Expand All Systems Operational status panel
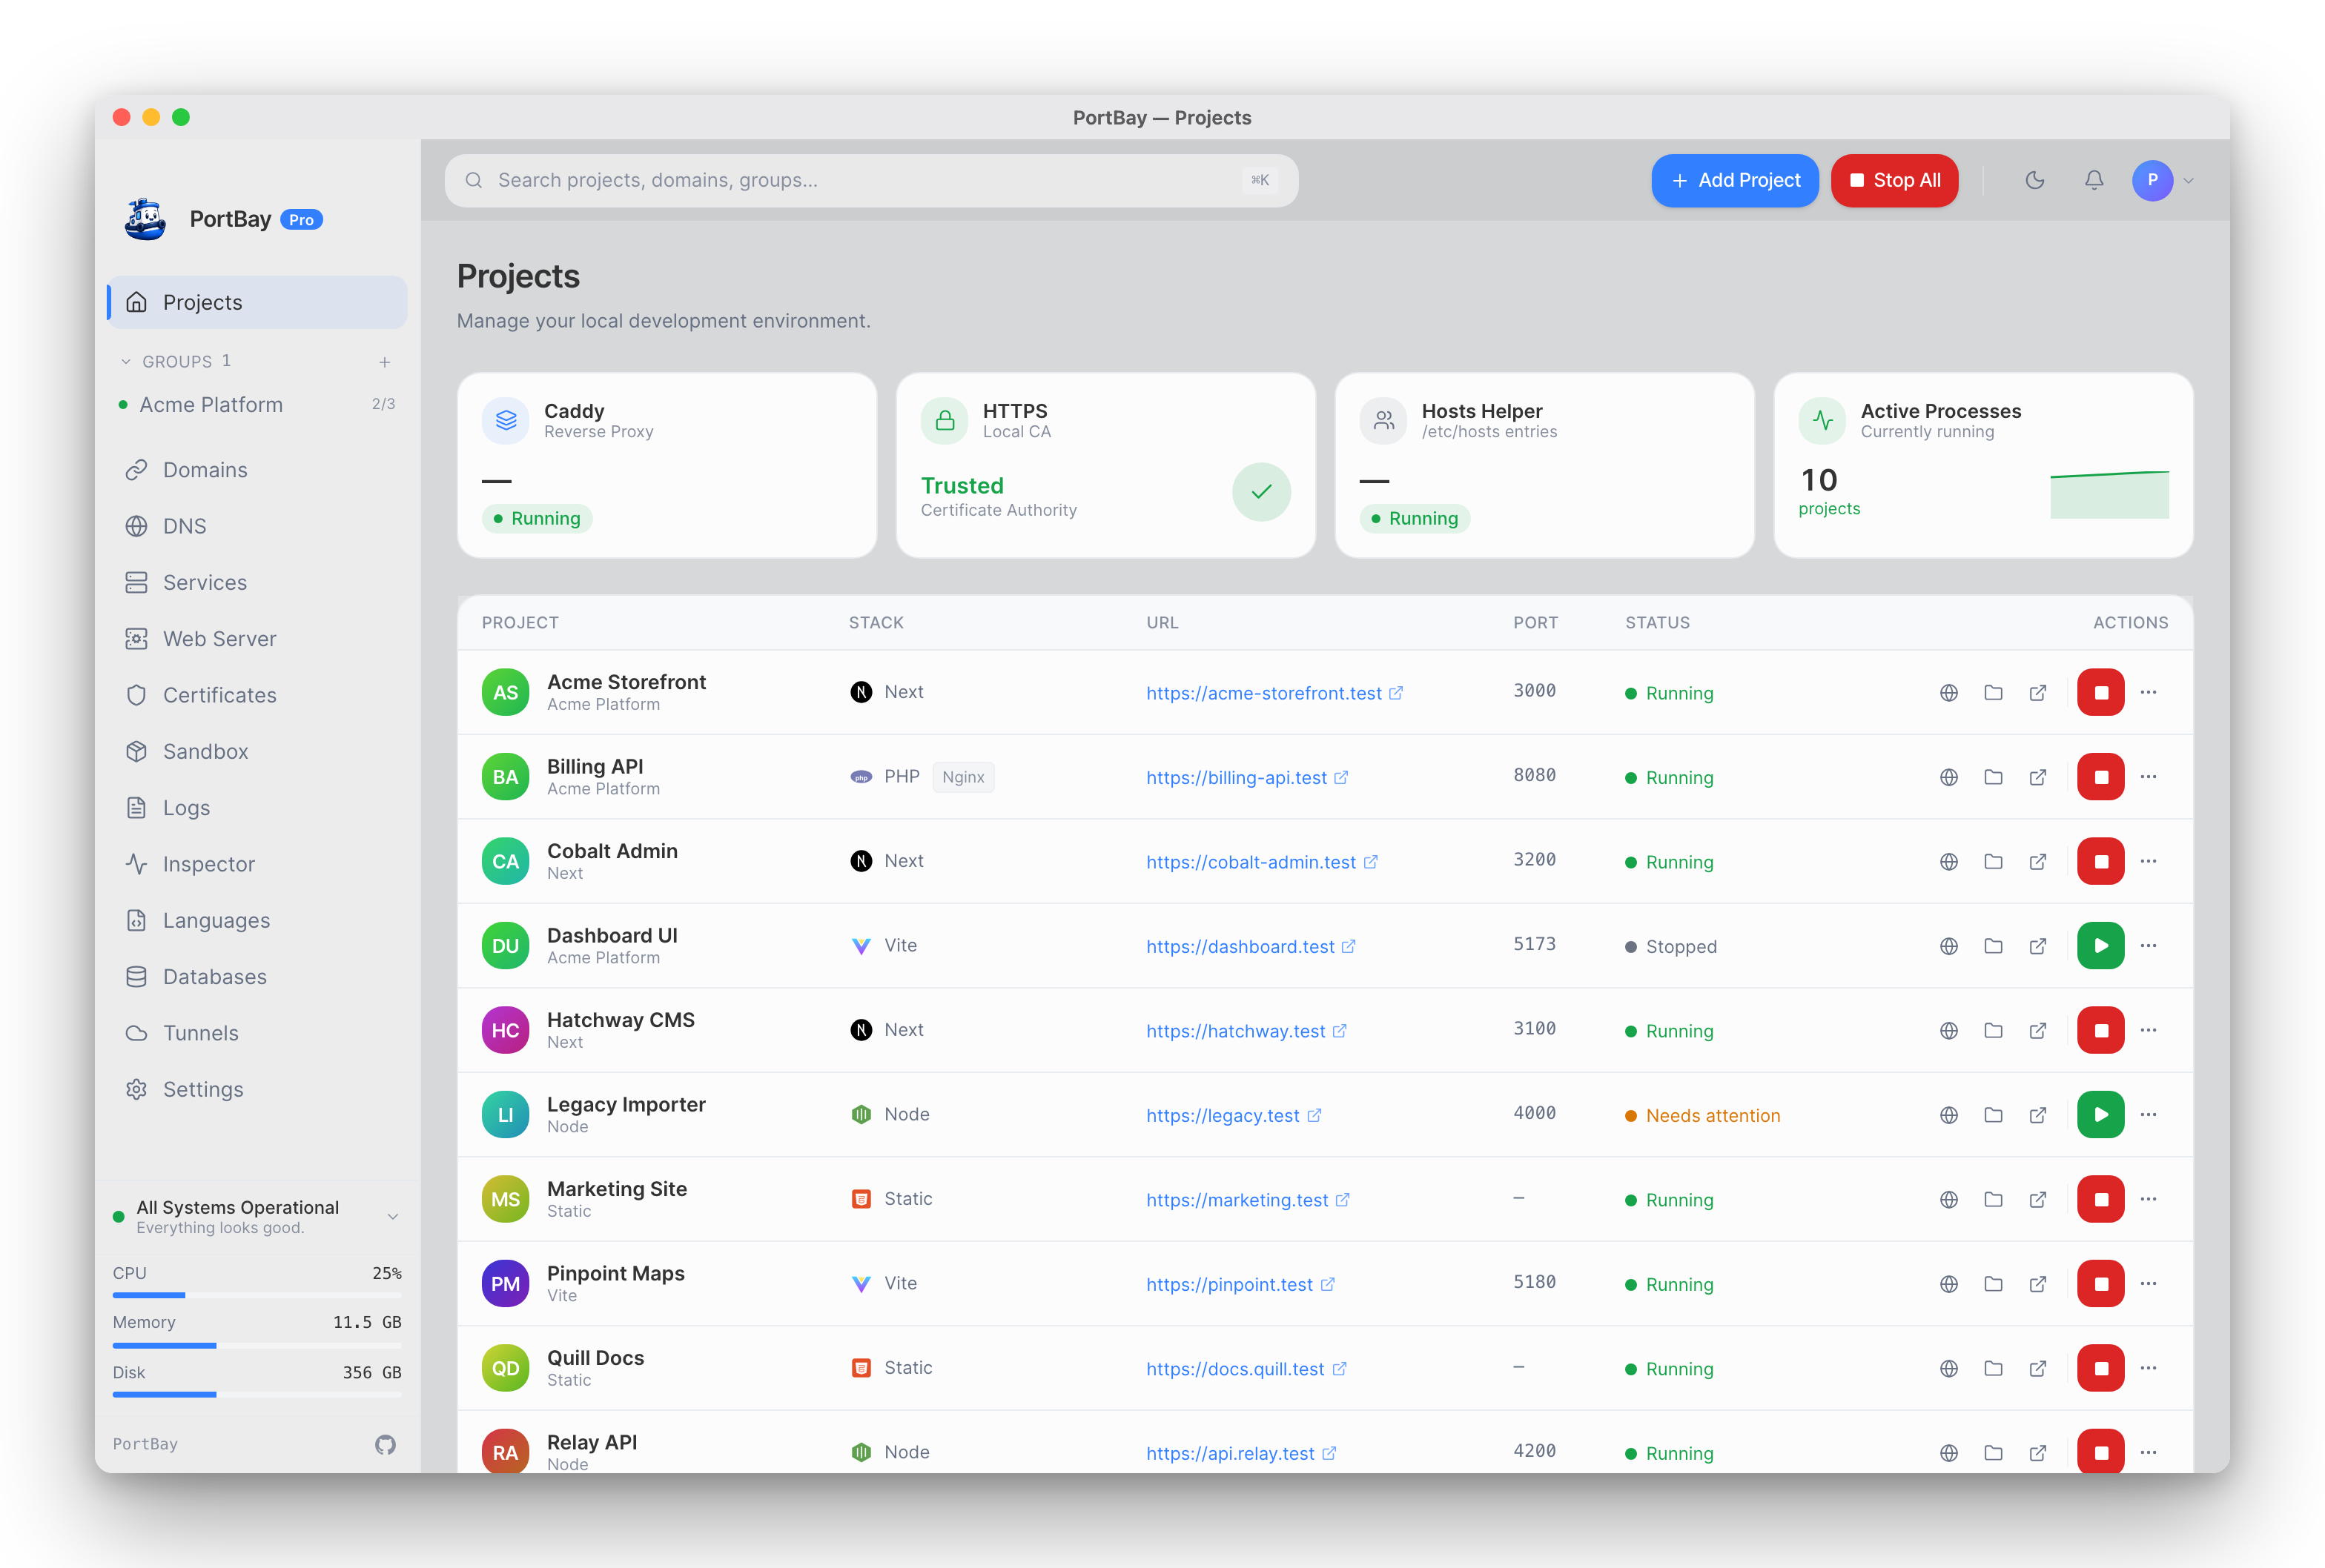 [x=393, y=1216]
